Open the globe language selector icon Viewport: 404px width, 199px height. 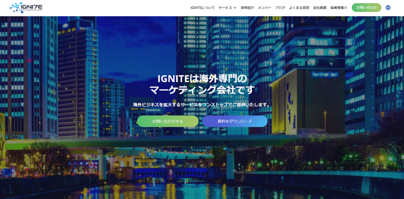click(x=388, y=8)
